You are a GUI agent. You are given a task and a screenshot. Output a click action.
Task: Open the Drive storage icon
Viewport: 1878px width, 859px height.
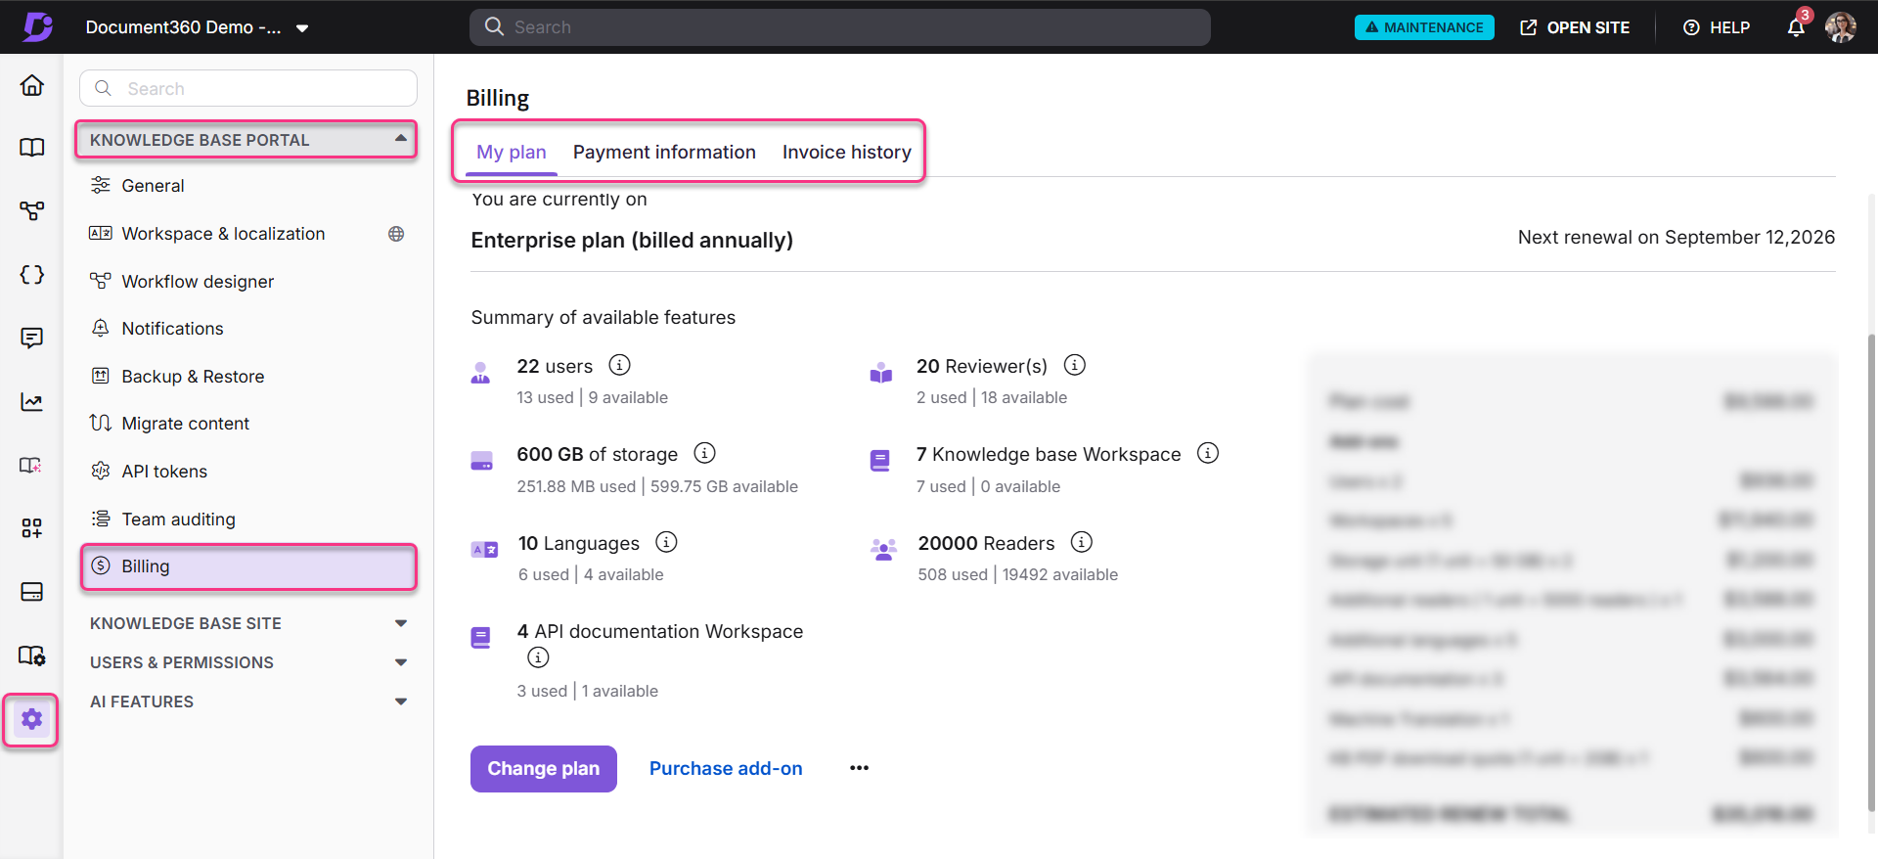pyautogui.click(x=32, y=592)
